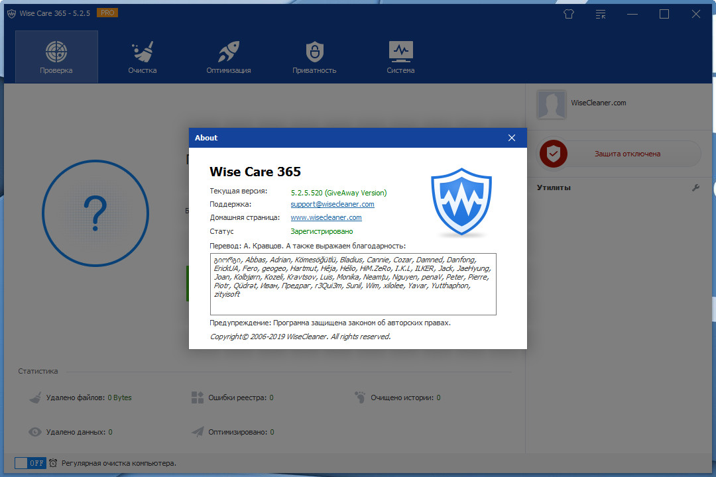Toggle the OFF scheduled cleanup switch
This screenshot has height=477, width=716.
(30, 463)
